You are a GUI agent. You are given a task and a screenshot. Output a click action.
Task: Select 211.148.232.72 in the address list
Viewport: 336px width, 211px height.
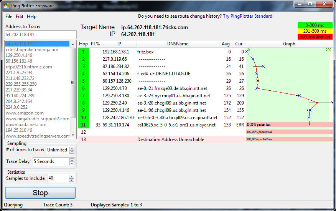click(x=37, y=78)
